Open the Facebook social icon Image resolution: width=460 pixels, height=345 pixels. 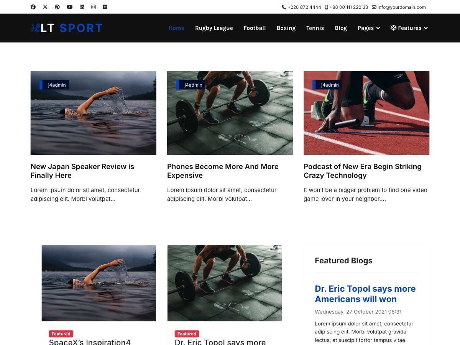[33, 7]
